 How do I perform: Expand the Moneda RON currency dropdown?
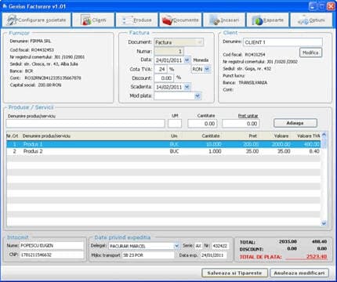click(x=207, y=69)
